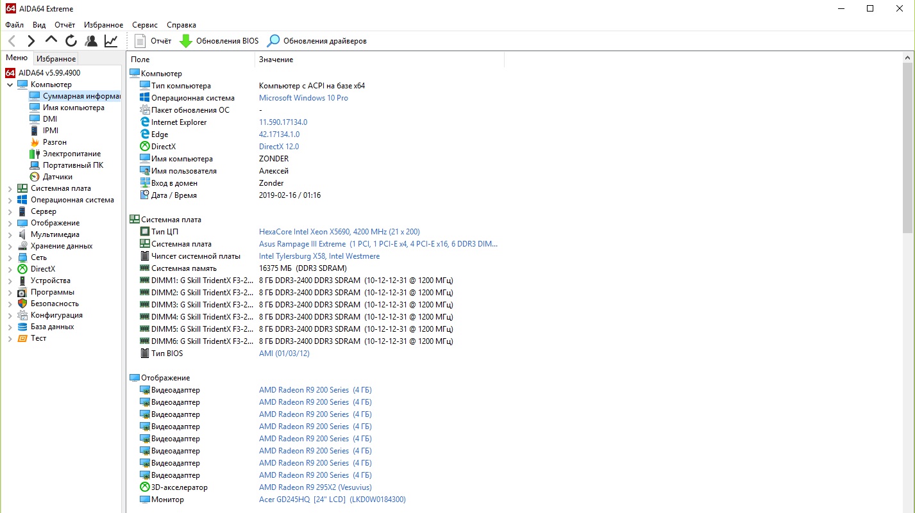Open the Файл menu

tap(14, 25)
